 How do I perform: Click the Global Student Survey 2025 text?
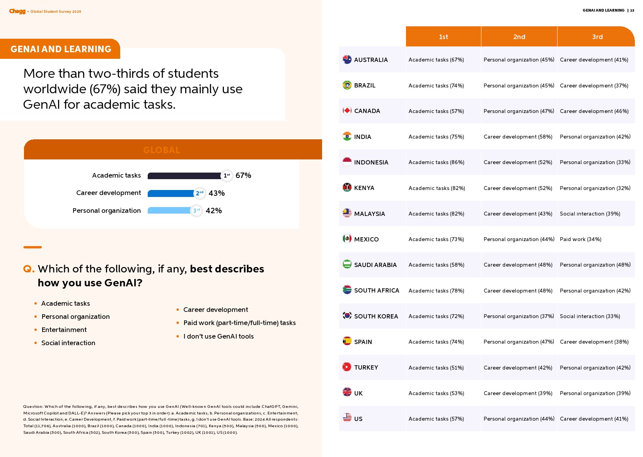56,12
